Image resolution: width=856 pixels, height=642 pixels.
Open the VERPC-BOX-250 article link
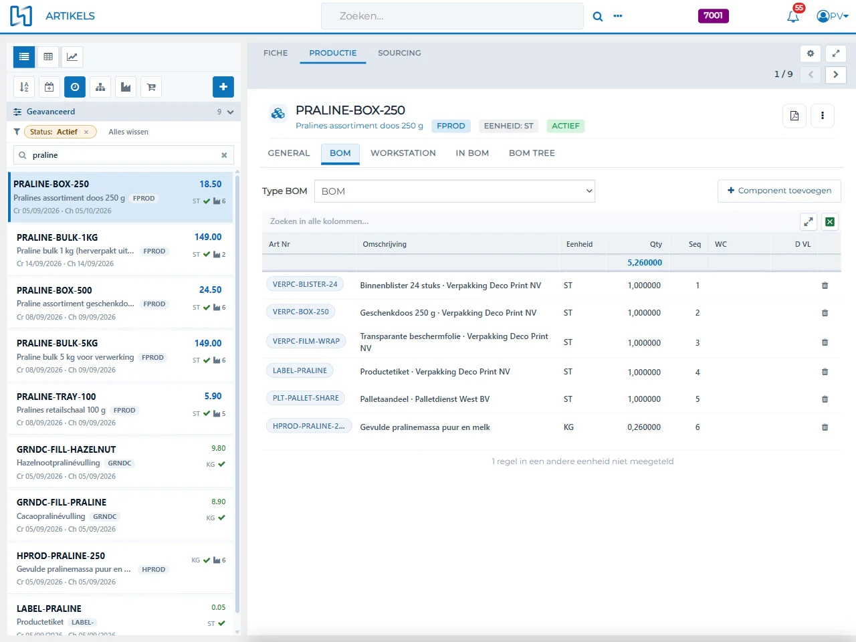tap(301, 312)
